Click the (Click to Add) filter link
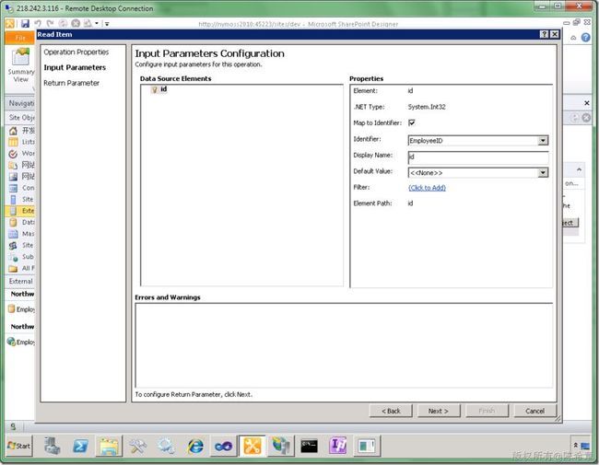599x465 pixels. click(427, 188)
